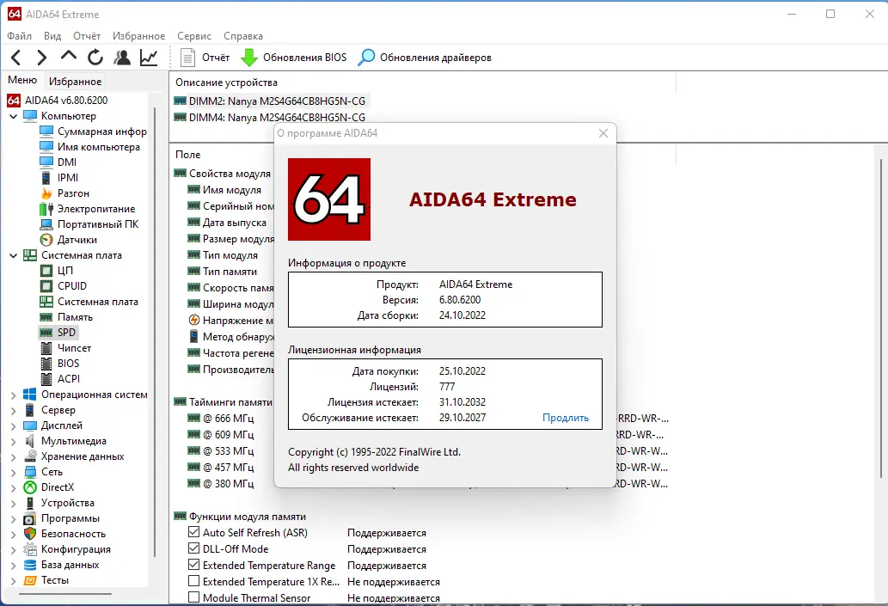Enable the Extended Temperature 1X checkbox
Viewport: 888px width, 606px height.
pos(193,581)
